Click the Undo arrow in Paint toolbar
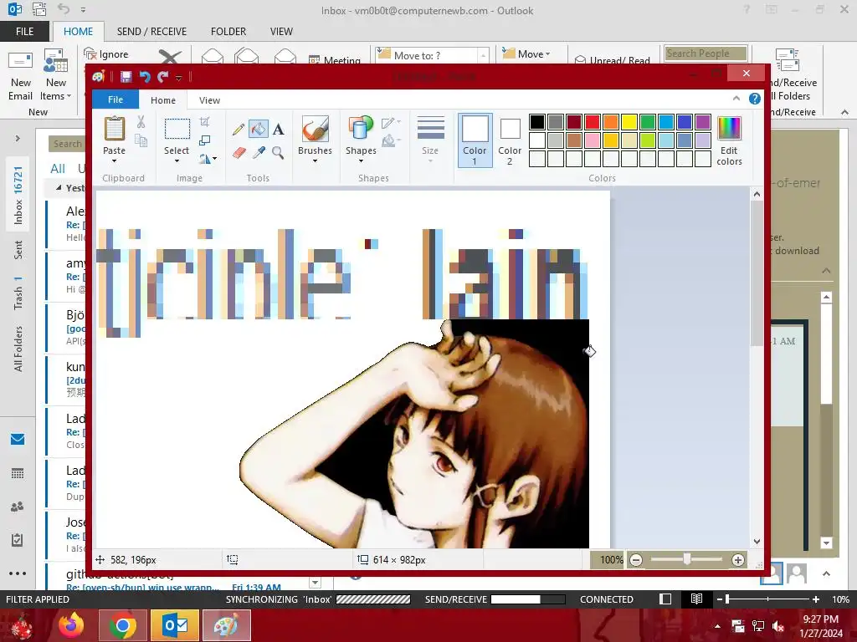The image size is (857, 642). click(x=144, y=76)
